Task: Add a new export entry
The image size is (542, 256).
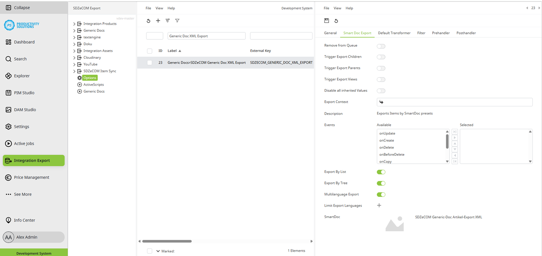Action: (x=158, y=20)
